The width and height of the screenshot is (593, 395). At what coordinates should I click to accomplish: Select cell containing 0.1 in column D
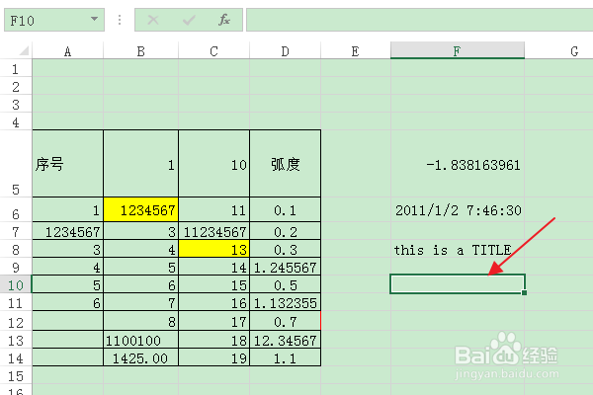coord(286,209)
